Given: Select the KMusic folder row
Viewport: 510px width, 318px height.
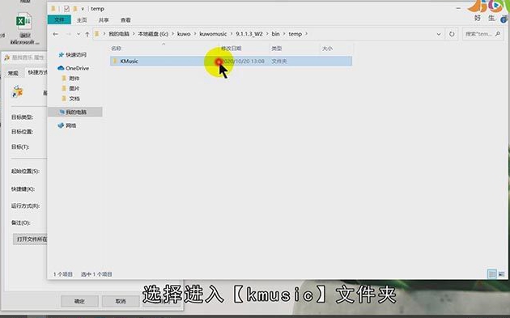Looking at the screenshot, I should (x=231, y=61).
